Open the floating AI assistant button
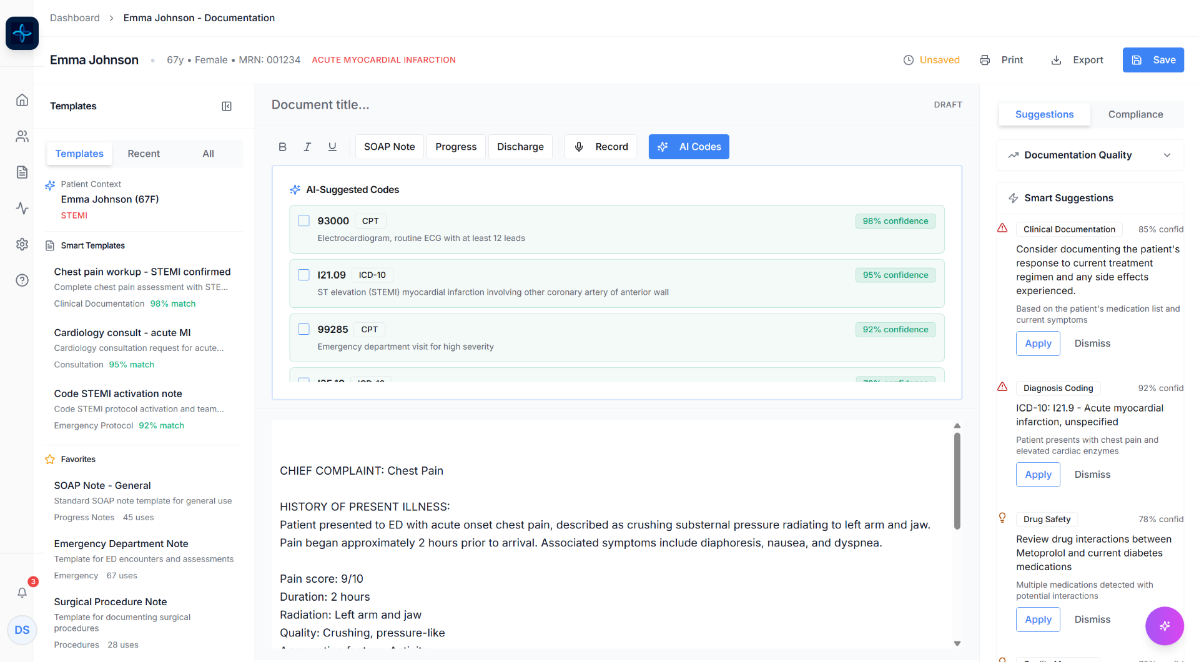The height and width of the screenshot is (662, 1199). (x=1164, y=626)
